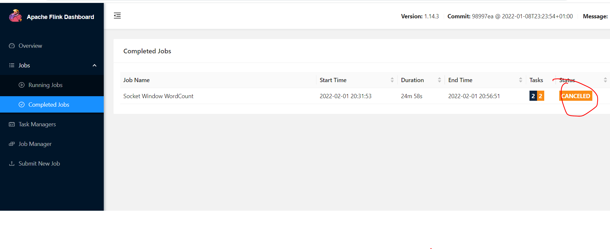The width and height of the screenshot is (610, 249).
Task: Click the 24m 58s duration cell
Action: (412, 96)
